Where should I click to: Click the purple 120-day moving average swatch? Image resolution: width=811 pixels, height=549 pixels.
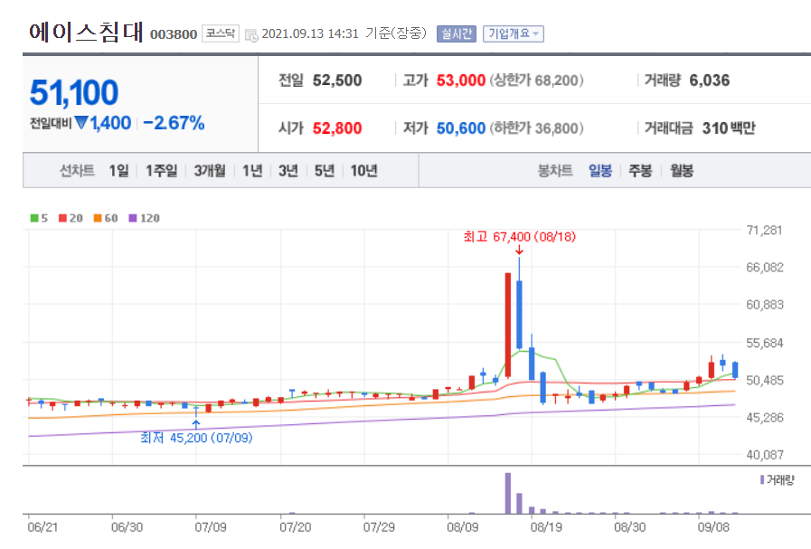click(133, 218)
